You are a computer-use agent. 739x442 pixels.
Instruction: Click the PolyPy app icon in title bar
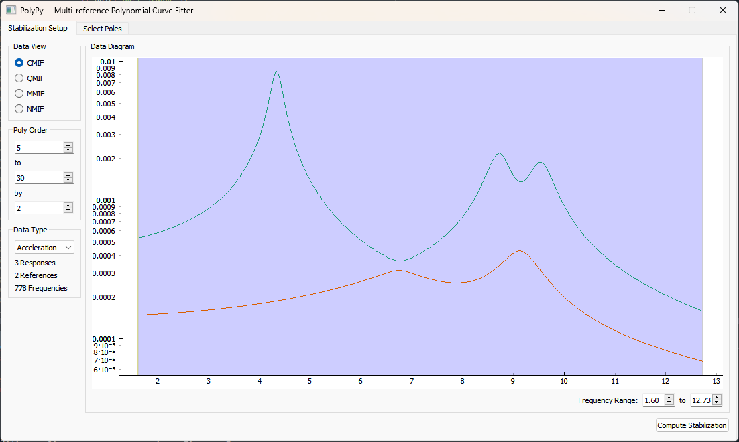(x=11, y=10)
